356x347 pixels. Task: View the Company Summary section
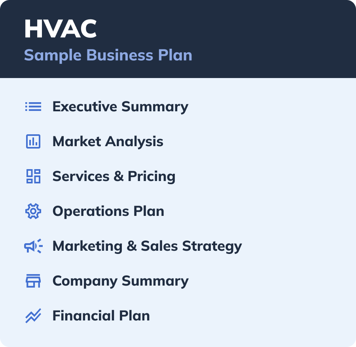click(120, 281)
